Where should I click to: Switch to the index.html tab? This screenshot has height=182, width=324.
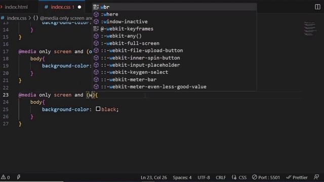click(x=16, y=7)
